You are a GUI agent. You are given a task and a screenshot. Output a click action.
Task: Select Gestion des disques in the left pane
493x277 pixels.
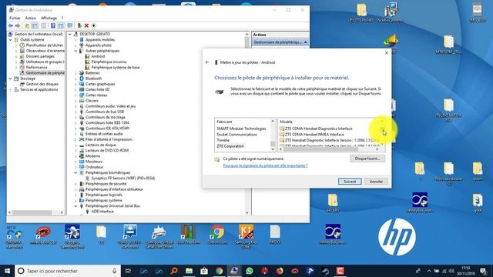tap(42, 84)
